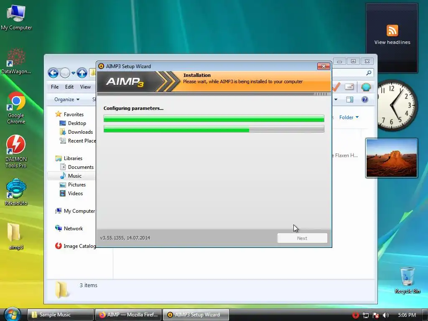
Task: Click 3 items status text
Action: 89,285
